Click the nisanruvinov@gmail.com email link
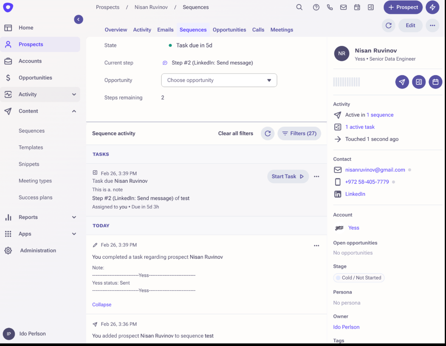 375,170
